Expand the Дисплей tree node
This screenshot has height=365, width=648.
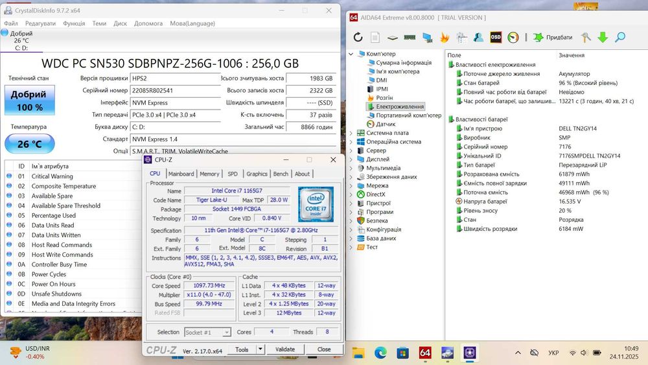(x=351, y=159)
